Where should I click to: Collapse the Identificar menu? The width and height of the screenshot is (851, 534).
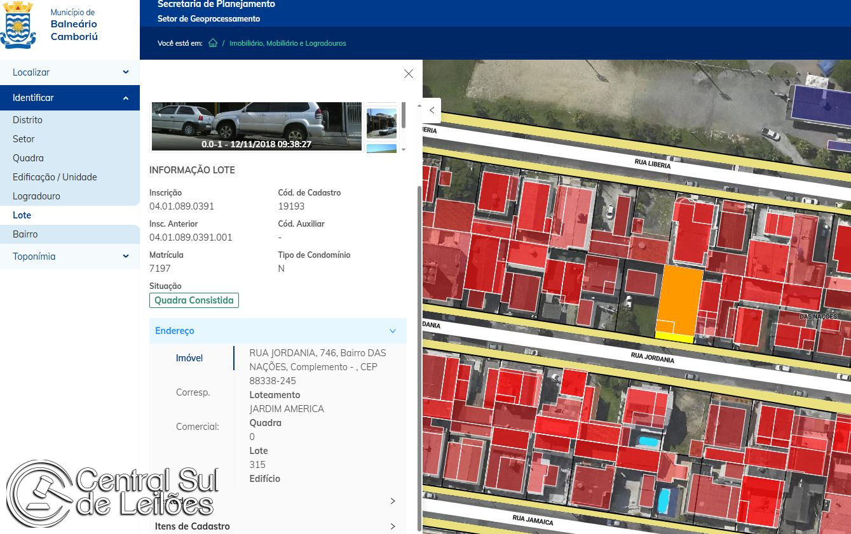(70, 98)
